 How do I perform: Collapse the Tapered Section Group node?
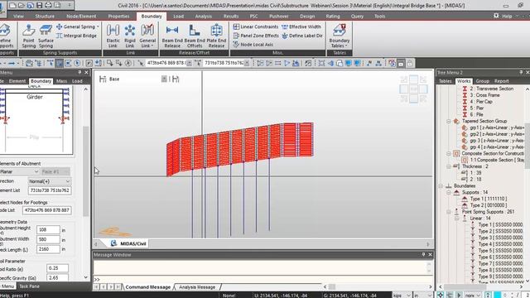click(x=449, y=121)
